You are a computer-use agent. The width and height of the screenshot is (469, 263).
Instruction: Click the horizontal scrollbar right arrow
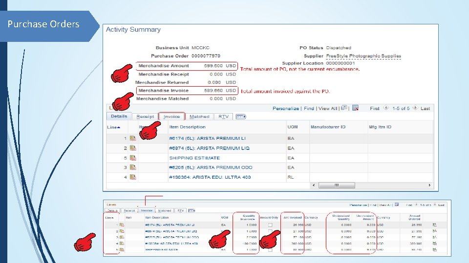429,185
